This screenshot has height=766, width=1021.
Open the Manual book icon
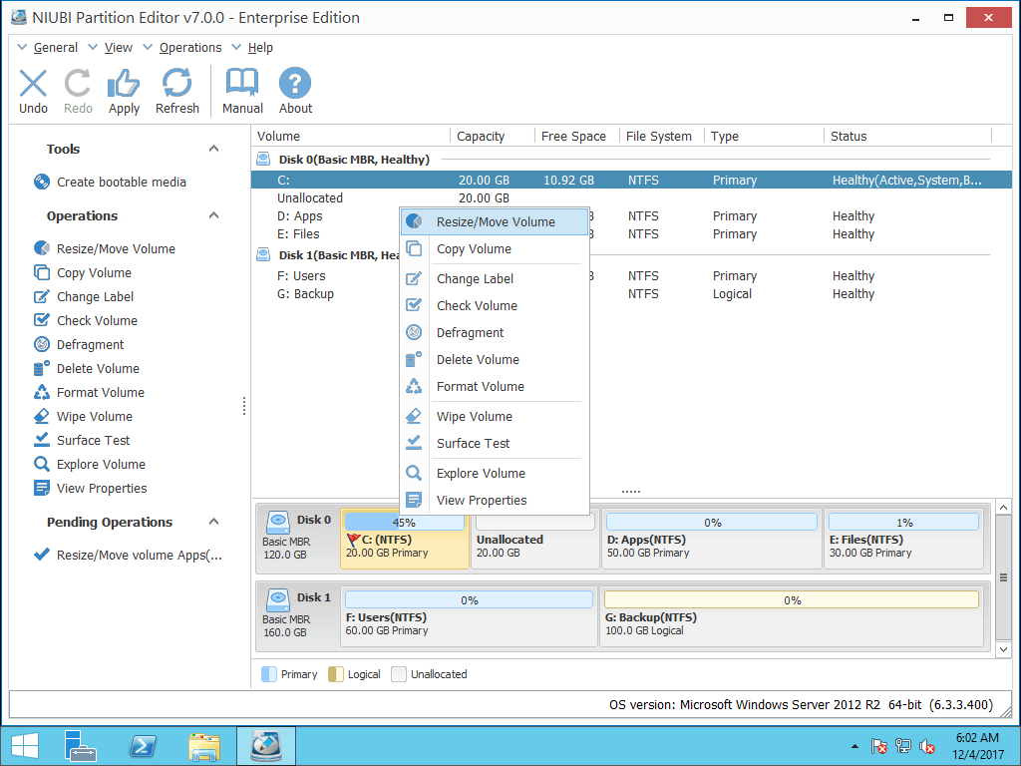pos(242,84)
